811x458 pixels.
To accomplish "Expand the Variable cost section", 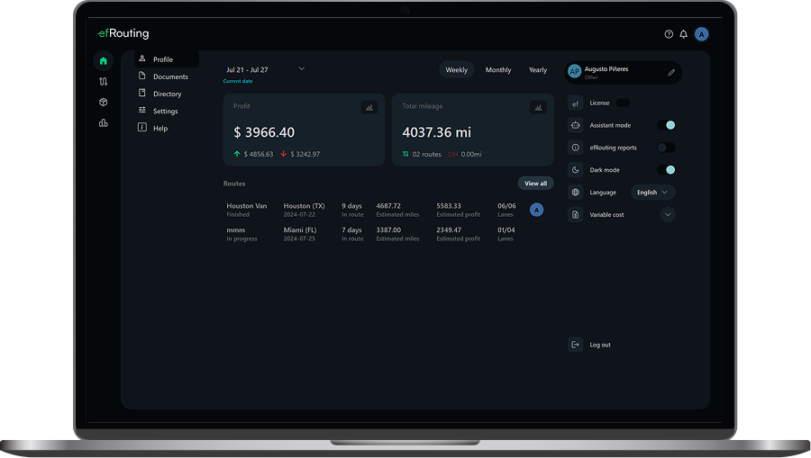I will pyautogui.click(x=668, y=215).
